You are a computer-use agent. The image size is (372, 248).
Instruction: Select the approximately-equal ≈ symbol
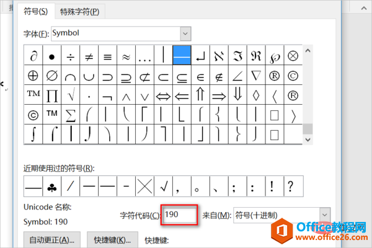click(126, 55)
